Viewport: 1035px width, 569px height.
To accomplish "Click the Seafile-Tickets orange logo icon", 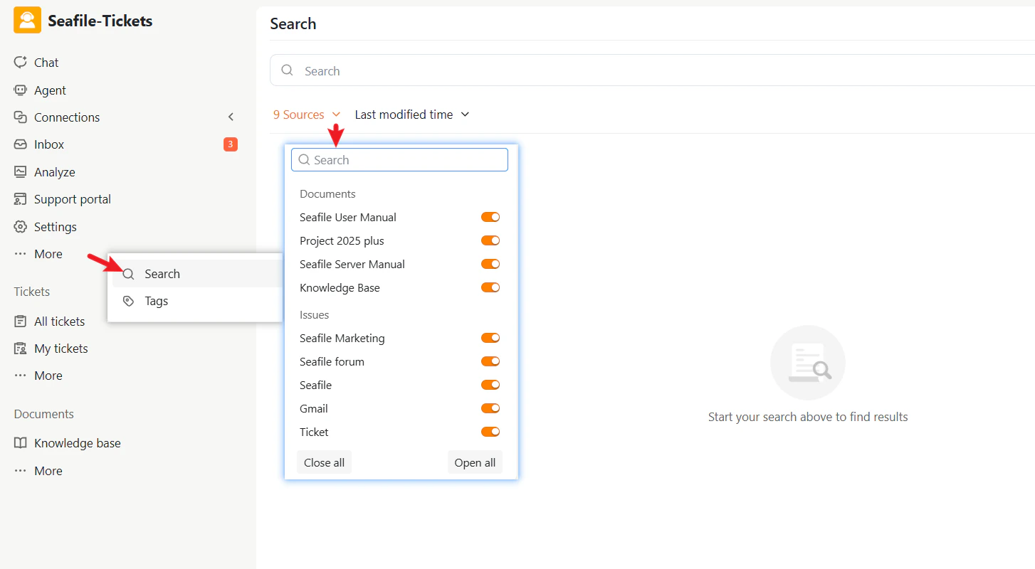I will [27, 20].
